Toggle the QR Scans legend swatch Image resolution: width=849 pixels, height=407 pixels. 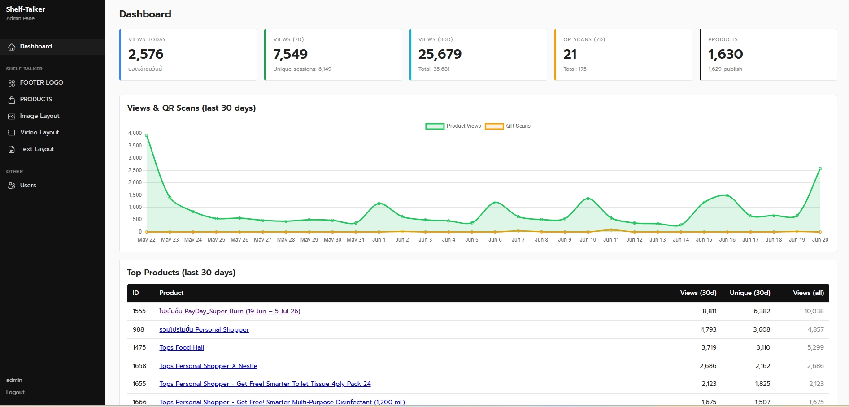494,126
